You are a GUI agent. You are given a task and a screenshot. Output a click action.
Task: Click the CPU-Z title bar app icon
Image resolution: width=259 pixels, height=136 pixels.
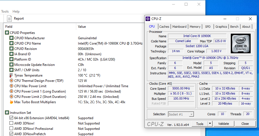148,19
